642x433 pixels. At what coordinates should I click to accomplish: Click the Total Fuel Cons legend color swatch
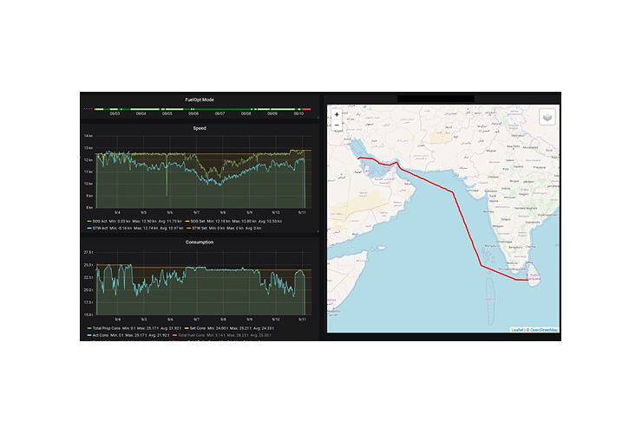coord(176,334)
